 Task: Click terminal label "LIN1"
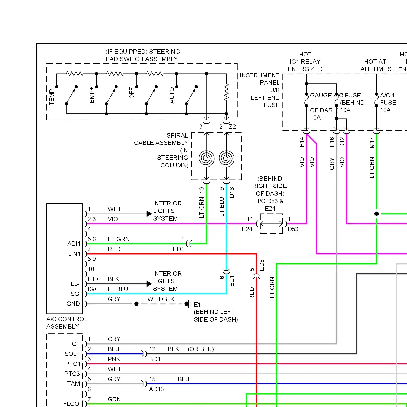click(x=74, y=254)
